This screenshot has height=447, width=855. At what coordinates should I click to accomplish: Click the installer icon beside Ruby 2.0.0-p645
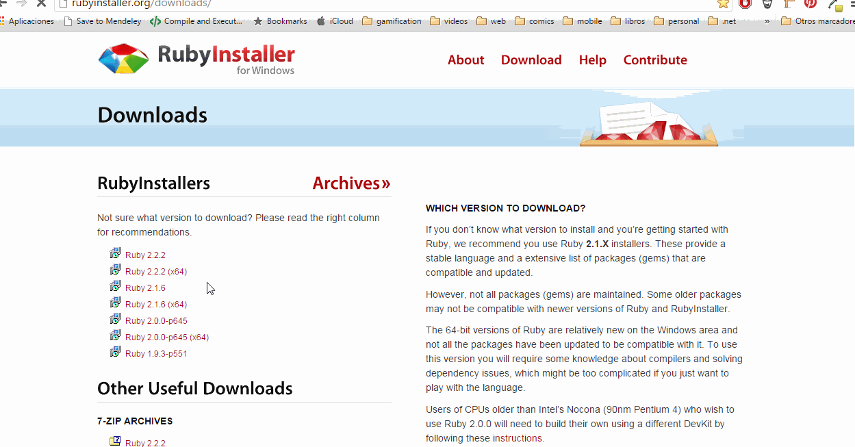point(115,319)
